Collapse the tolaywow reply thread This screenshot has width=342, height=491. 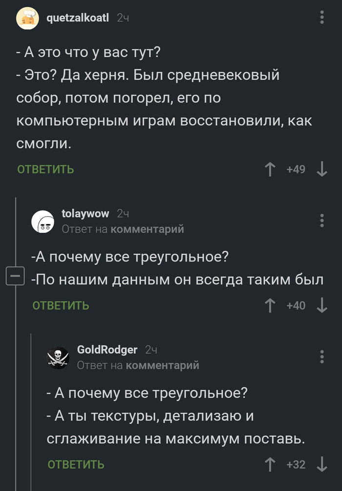[15, 277]
